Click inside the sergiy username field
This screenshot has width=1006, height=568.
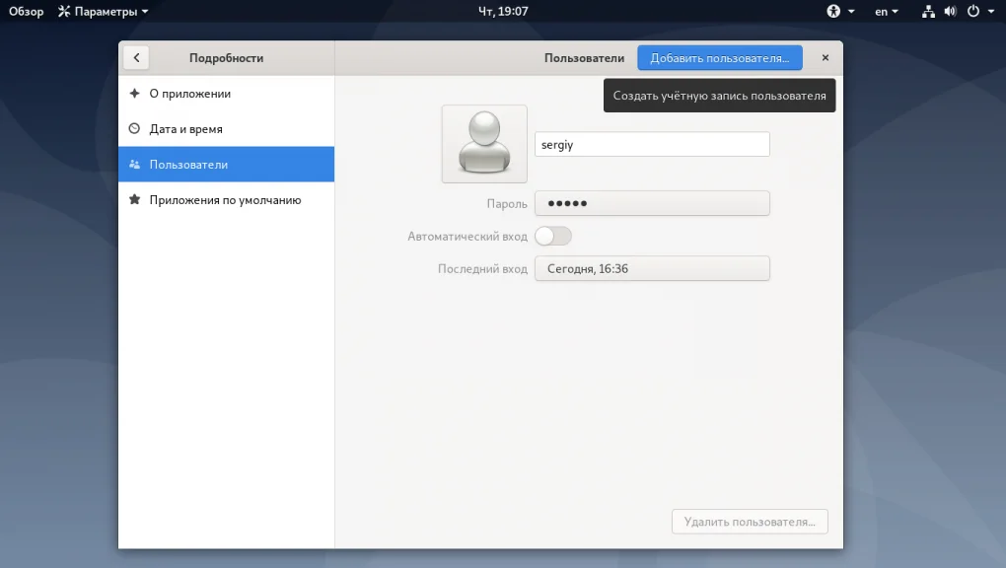[652, 143]
